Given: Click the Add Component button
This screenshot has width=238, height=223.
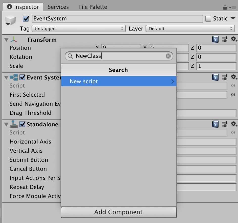Looking at the screenshot, I should point(119,212).
